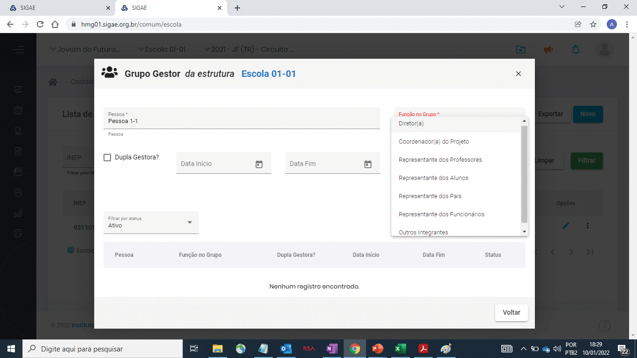Close the Grupo Gestor dialog with X
637x358 pixels.
(518, 74)
